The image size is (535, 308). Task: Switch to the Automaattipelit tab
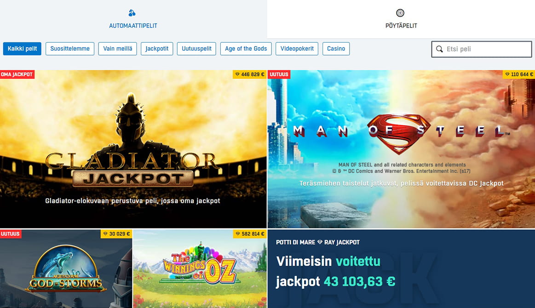click(x=133, y=19)
